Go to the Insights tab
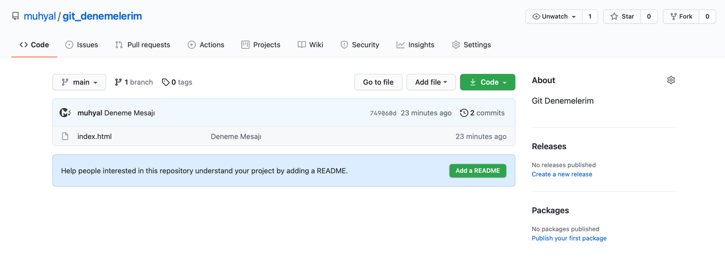 pos(416,45)
